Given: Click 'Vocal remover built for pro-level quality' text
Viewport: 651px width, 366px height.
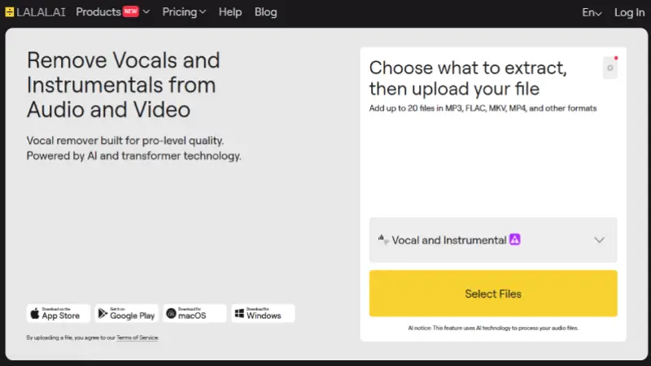Looking at the screenshot, I should click(125, 141).
